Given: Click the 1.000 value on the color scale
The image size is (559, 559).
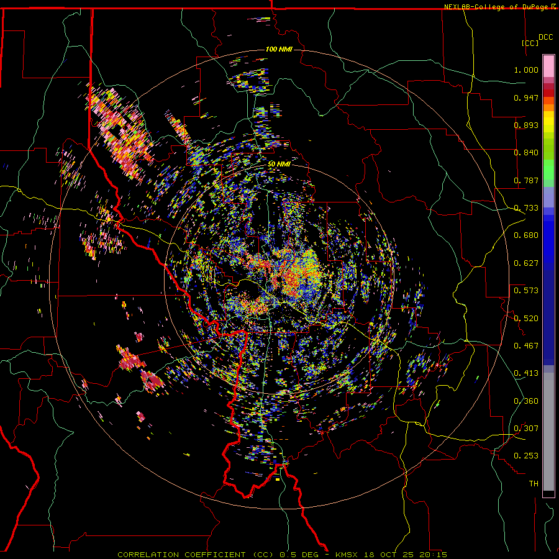Looking at the screenshot, I should [526, 70].
